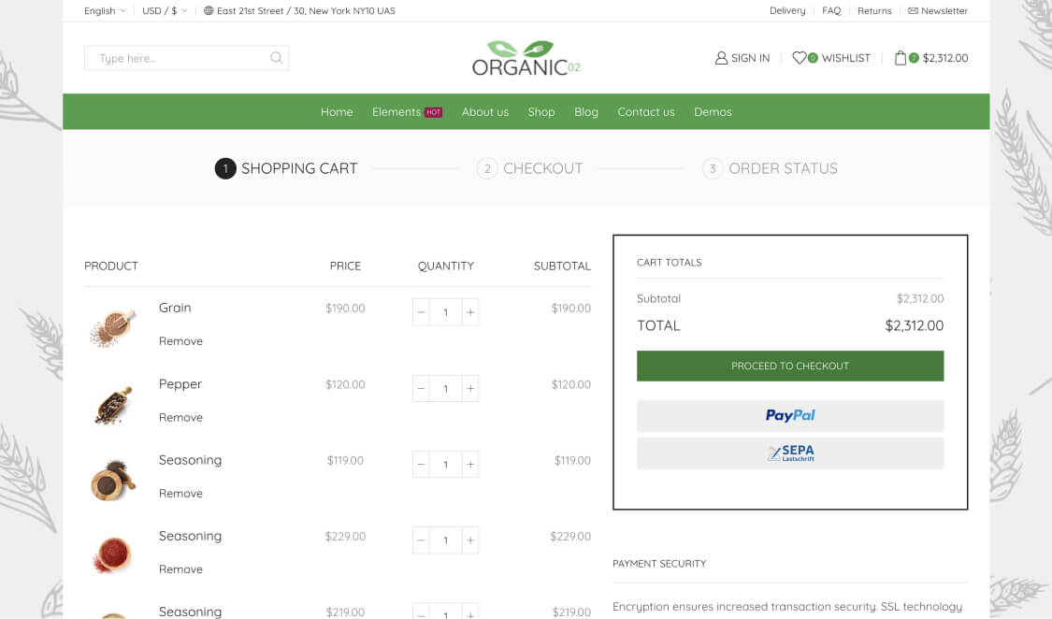Select the Checkout step 2 tab
The height and width of the screenshot is (619, 1052).
click(x=529, y=168)
